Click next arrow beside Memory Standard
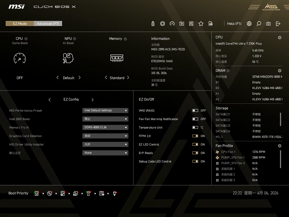 (x=128, y=77)
